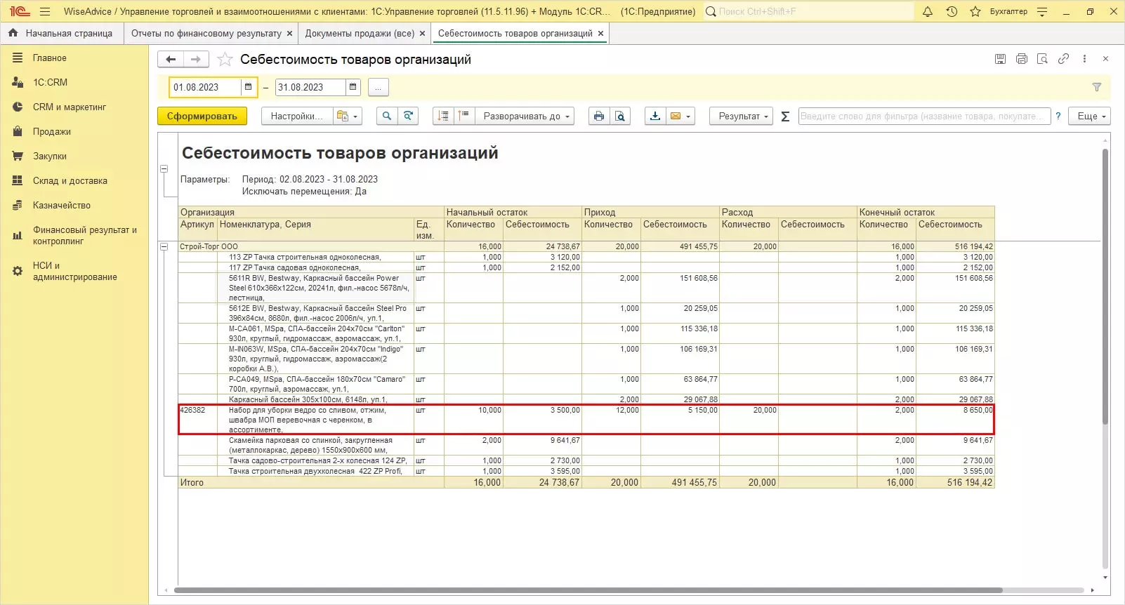
Task: Click the notifications bell icon
Action: pyautogui.click(x=927, y=11)
